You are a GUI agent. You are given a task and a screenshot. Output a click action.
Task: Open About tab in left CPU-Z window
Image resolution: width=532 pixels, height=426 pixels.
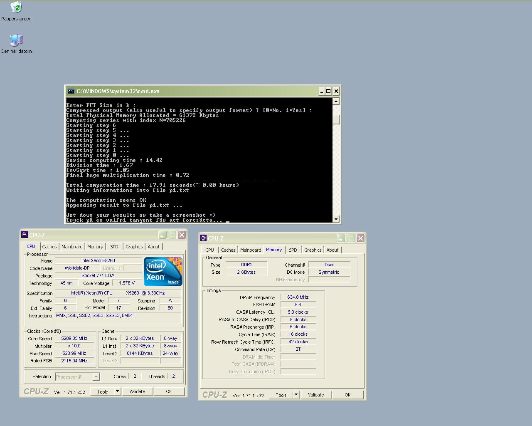click(154, 247)
